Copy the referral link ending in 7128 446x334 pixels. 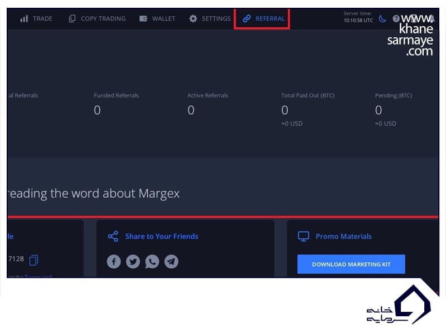(x=33, y=260)
